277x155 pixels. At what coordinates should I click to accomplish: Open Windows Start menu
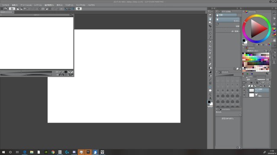[3, 152]
